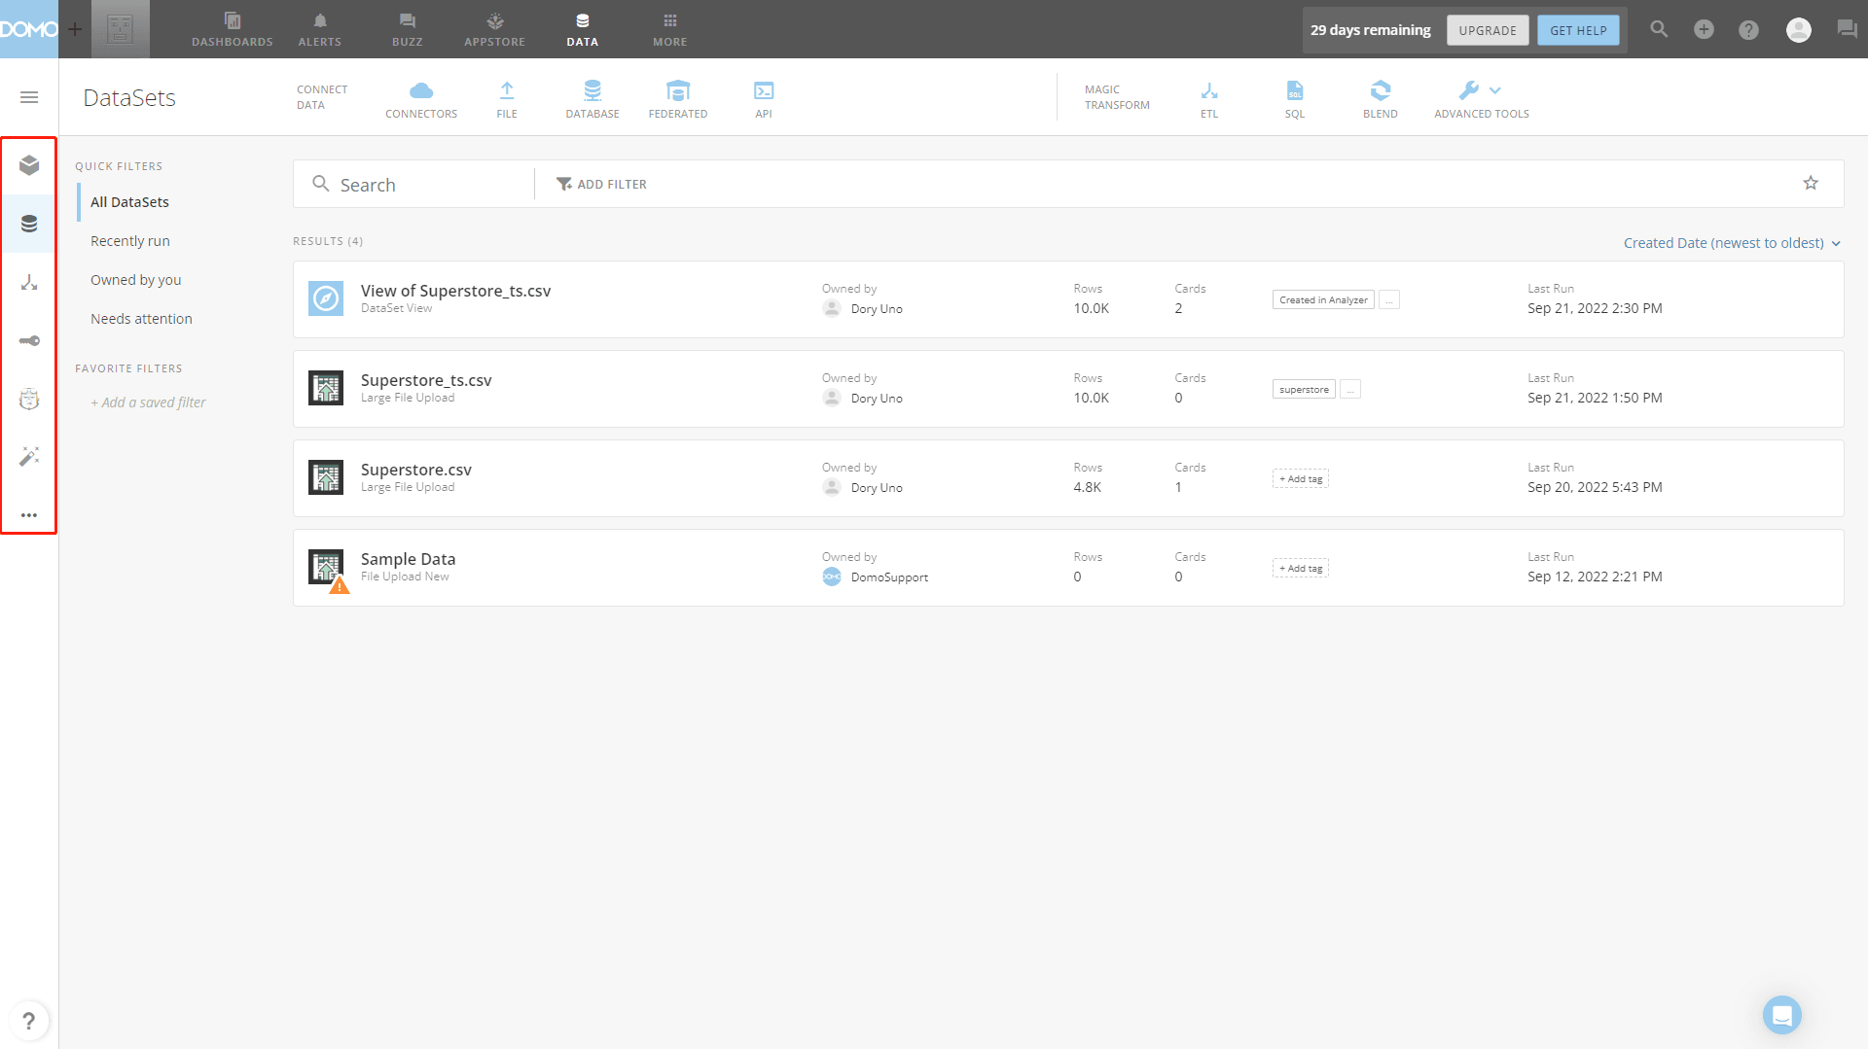
Task: Add tag to Sample Data
Action: click(1301, 568)
